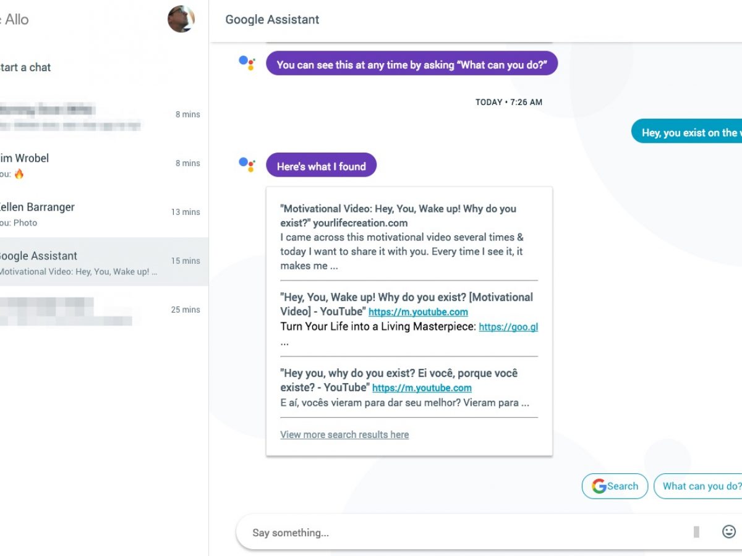Open the emoji picker in message bar
742x556 pixels.
[x=729, y=531]
